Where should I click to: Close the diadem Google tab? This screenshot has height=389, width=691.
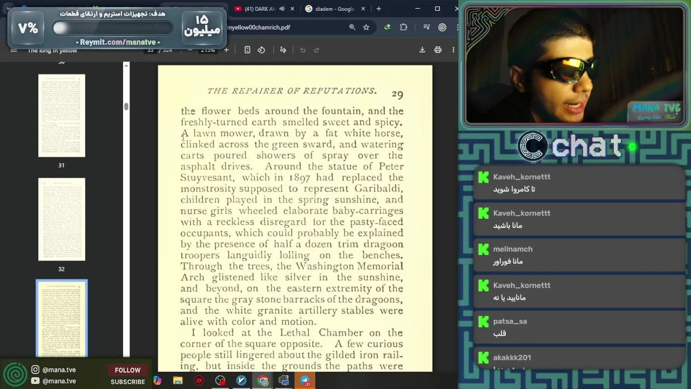click(363, 9)
